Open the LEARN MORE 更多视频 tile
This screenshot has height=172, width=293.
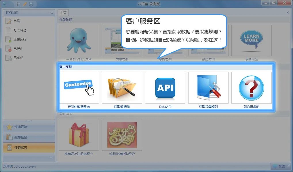pyautogui.click(x=251, y=40)
